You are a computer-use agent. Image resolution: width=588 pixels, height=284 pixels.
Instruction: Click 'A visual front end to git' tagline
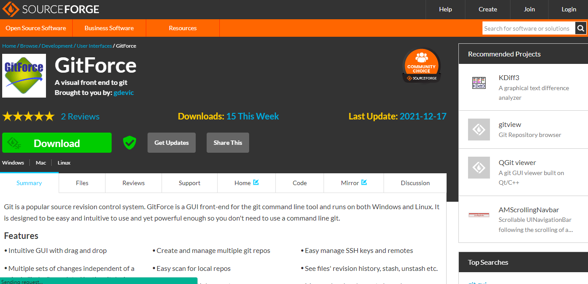[x=91, y=83]
